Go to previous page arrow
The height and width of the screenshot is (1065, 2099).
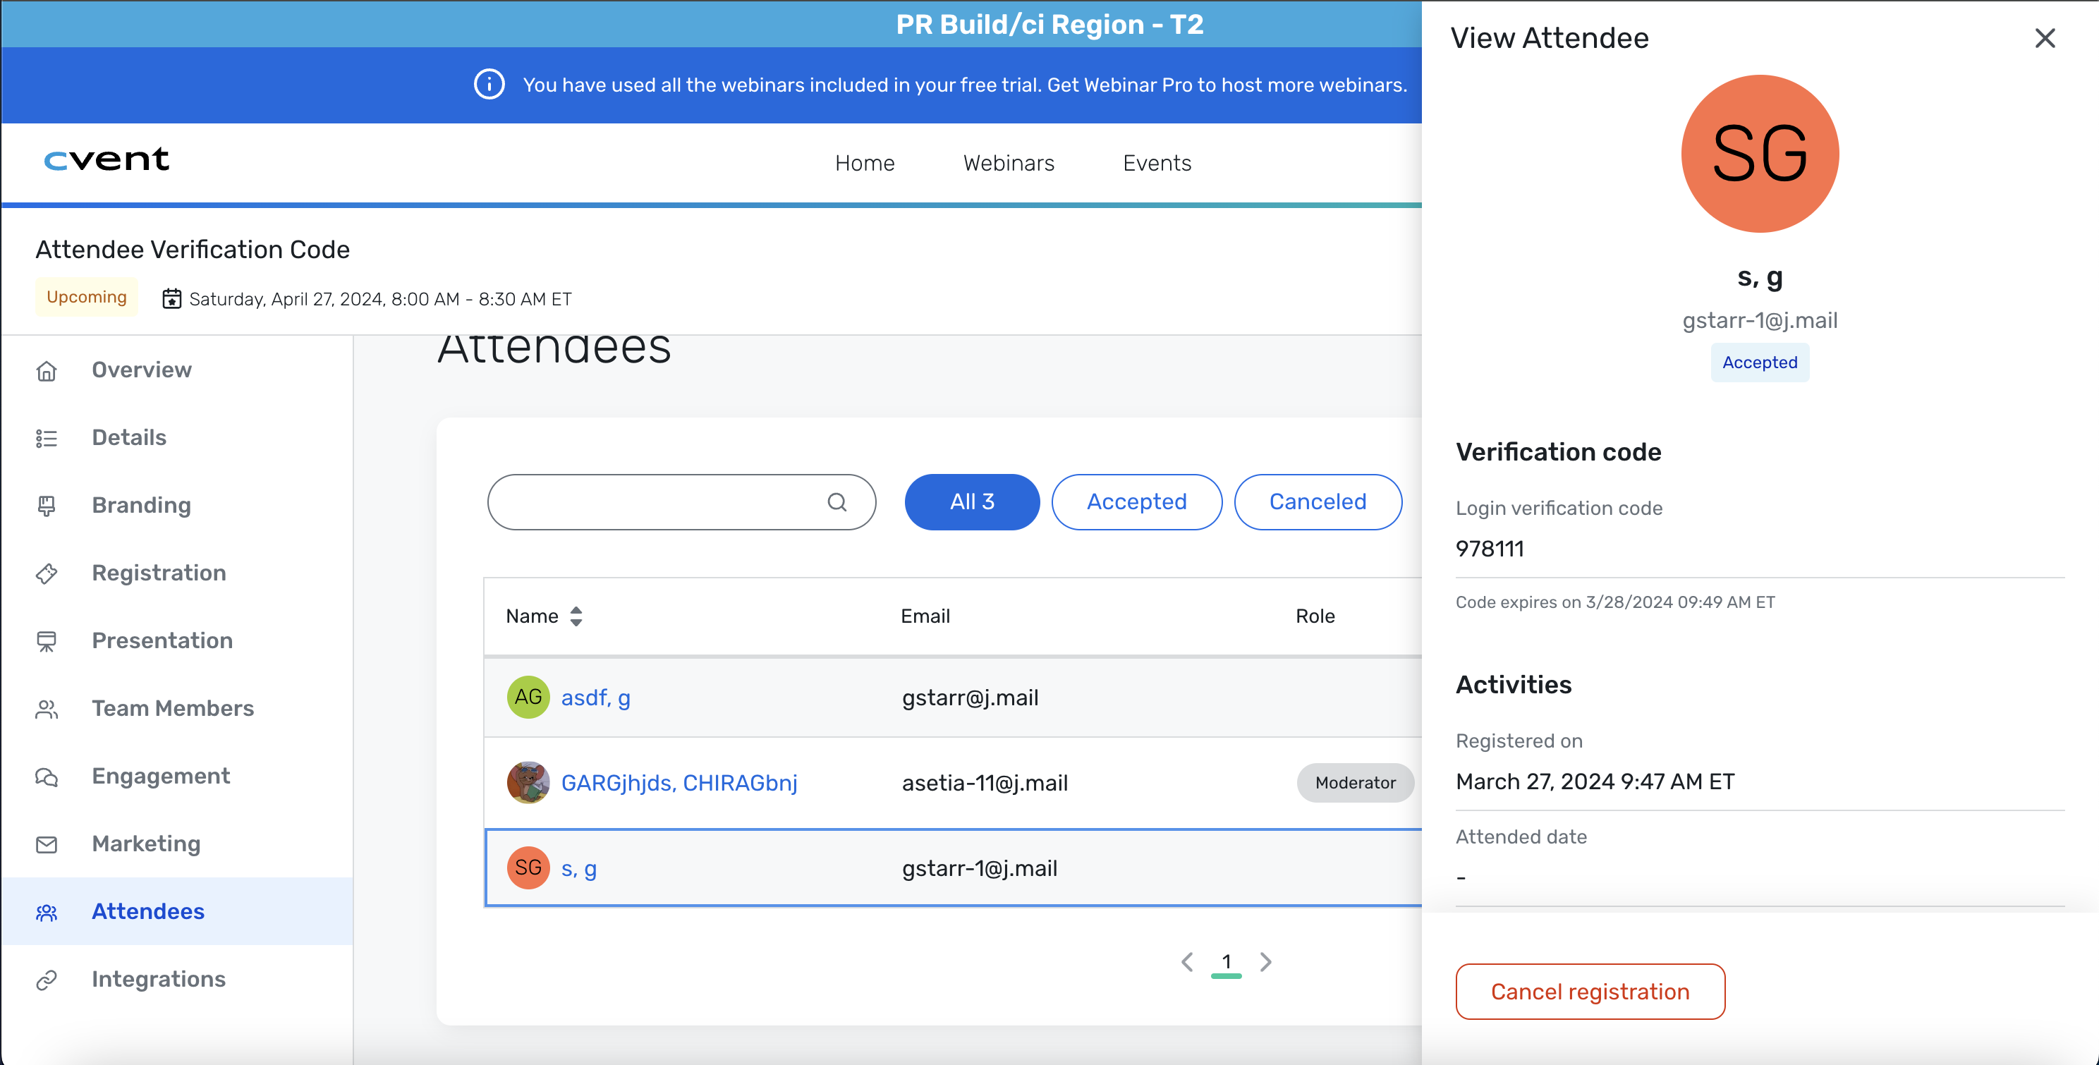pyautogui.click(x=1187, y=961)
